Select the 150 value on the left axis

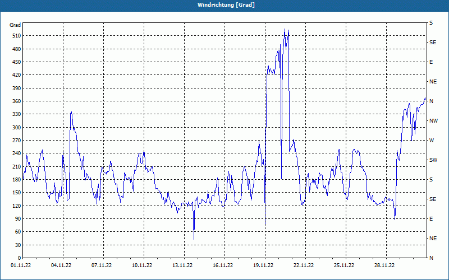click(x=17, y=193)
